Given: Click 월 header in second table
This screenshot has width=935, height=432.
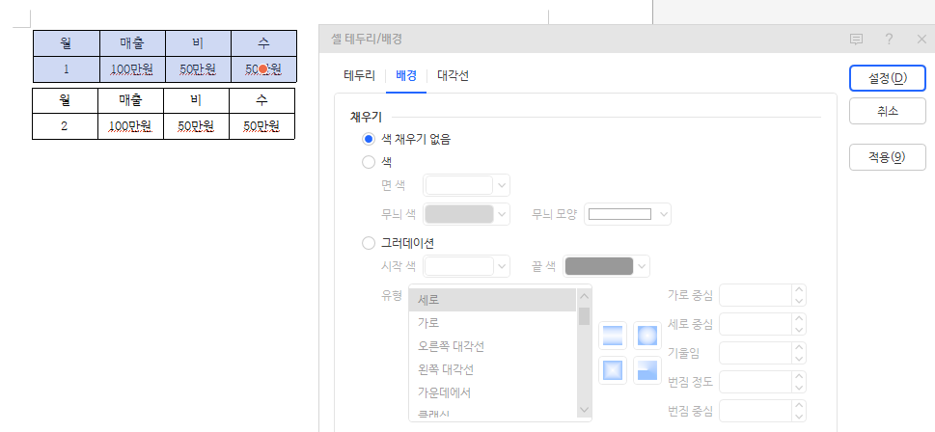Looking at the screenshot, I should (65, 100).
